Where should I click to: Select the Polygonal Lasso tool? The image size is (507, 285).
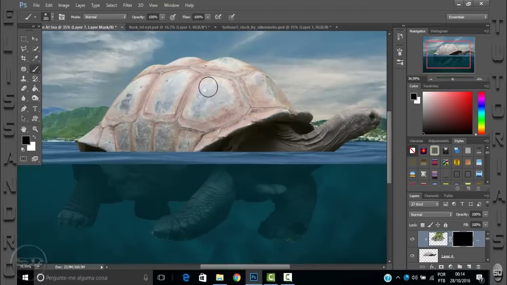(24, 49)
